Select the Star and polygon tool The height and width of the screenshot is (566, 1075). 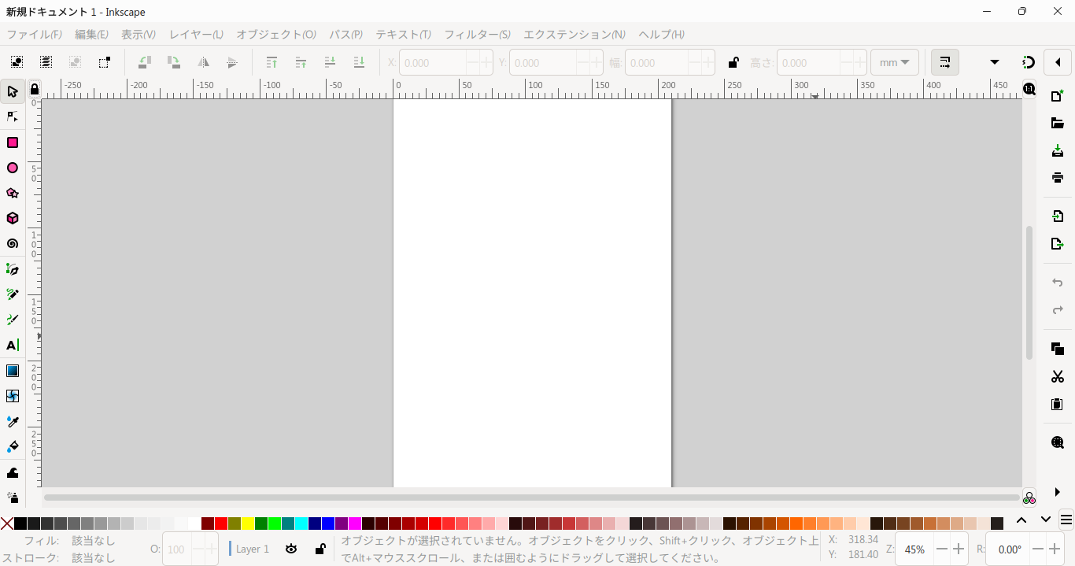pos(13,193)
